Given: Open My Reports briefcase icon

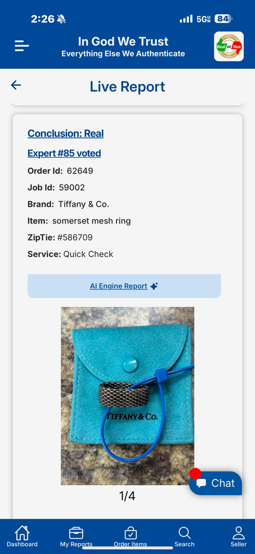Looking at the screenshot, I should (x=76, y=533).
